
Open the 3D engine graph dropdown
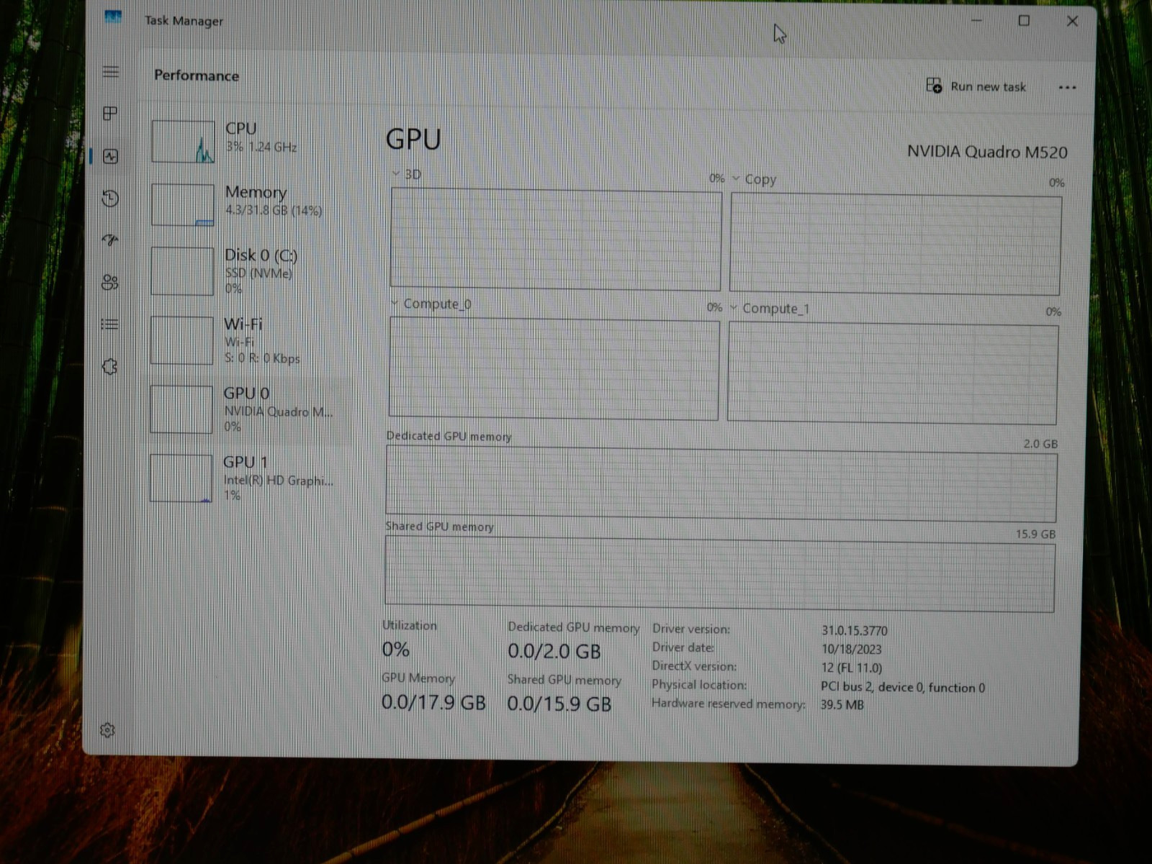395,173
